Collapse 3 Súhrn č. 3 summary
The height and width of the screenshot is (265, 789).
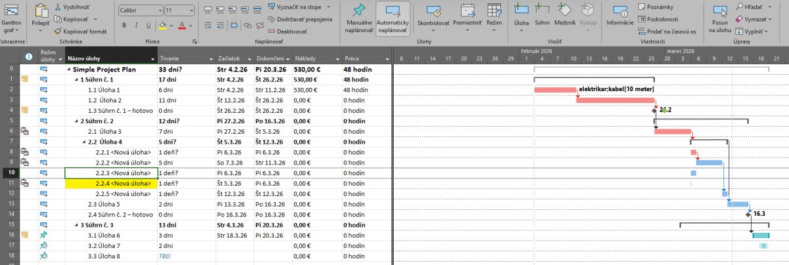76,225
